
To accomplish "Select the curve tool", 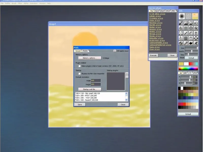I will pos(191,33).
